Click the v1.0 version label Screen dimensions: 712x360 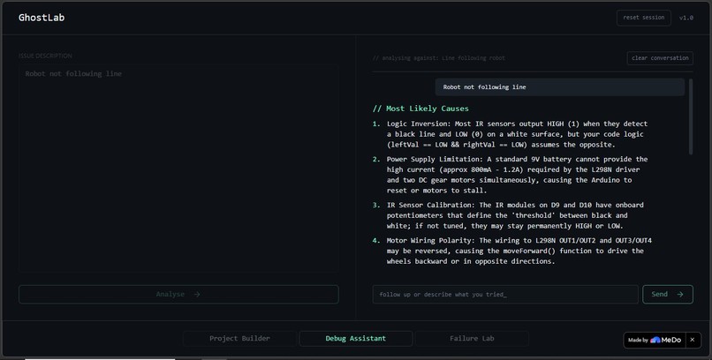tap(686, 18)
